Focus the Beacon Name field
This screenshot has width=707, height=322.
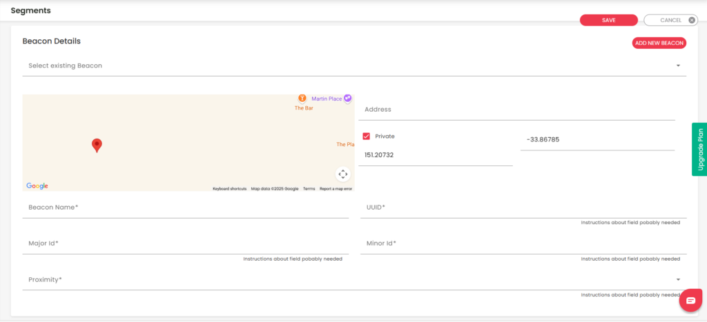[185, 208]
